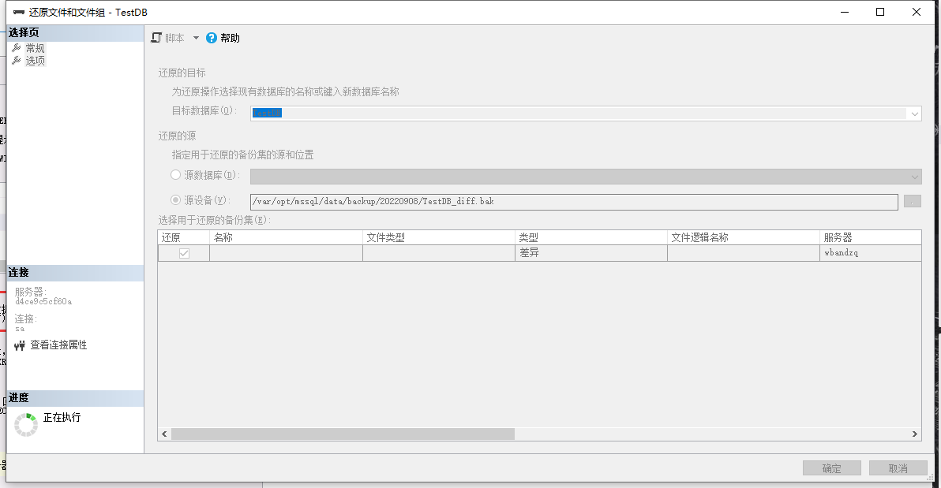Click the horizontal scrollbar left arrow

164,434
